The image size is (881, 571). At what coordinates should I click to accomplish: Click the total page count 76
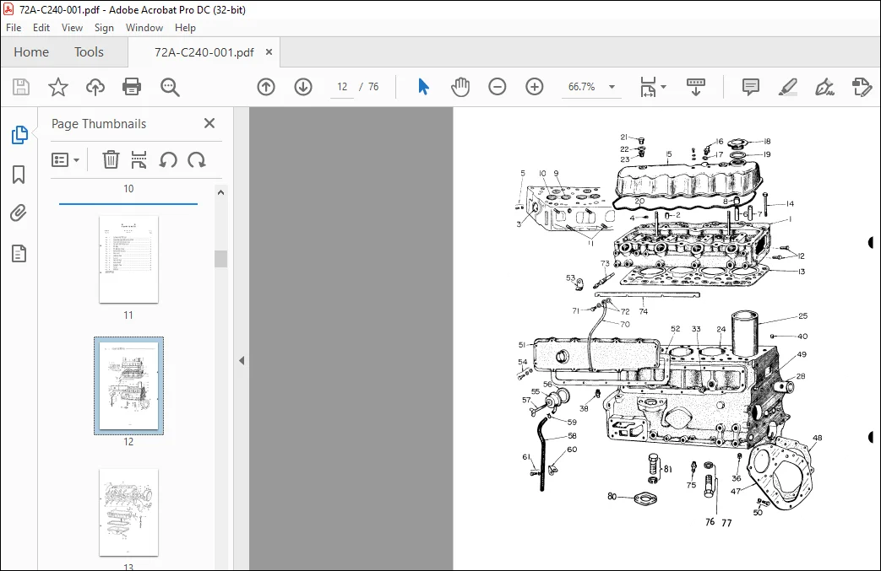tap(373, 87)
